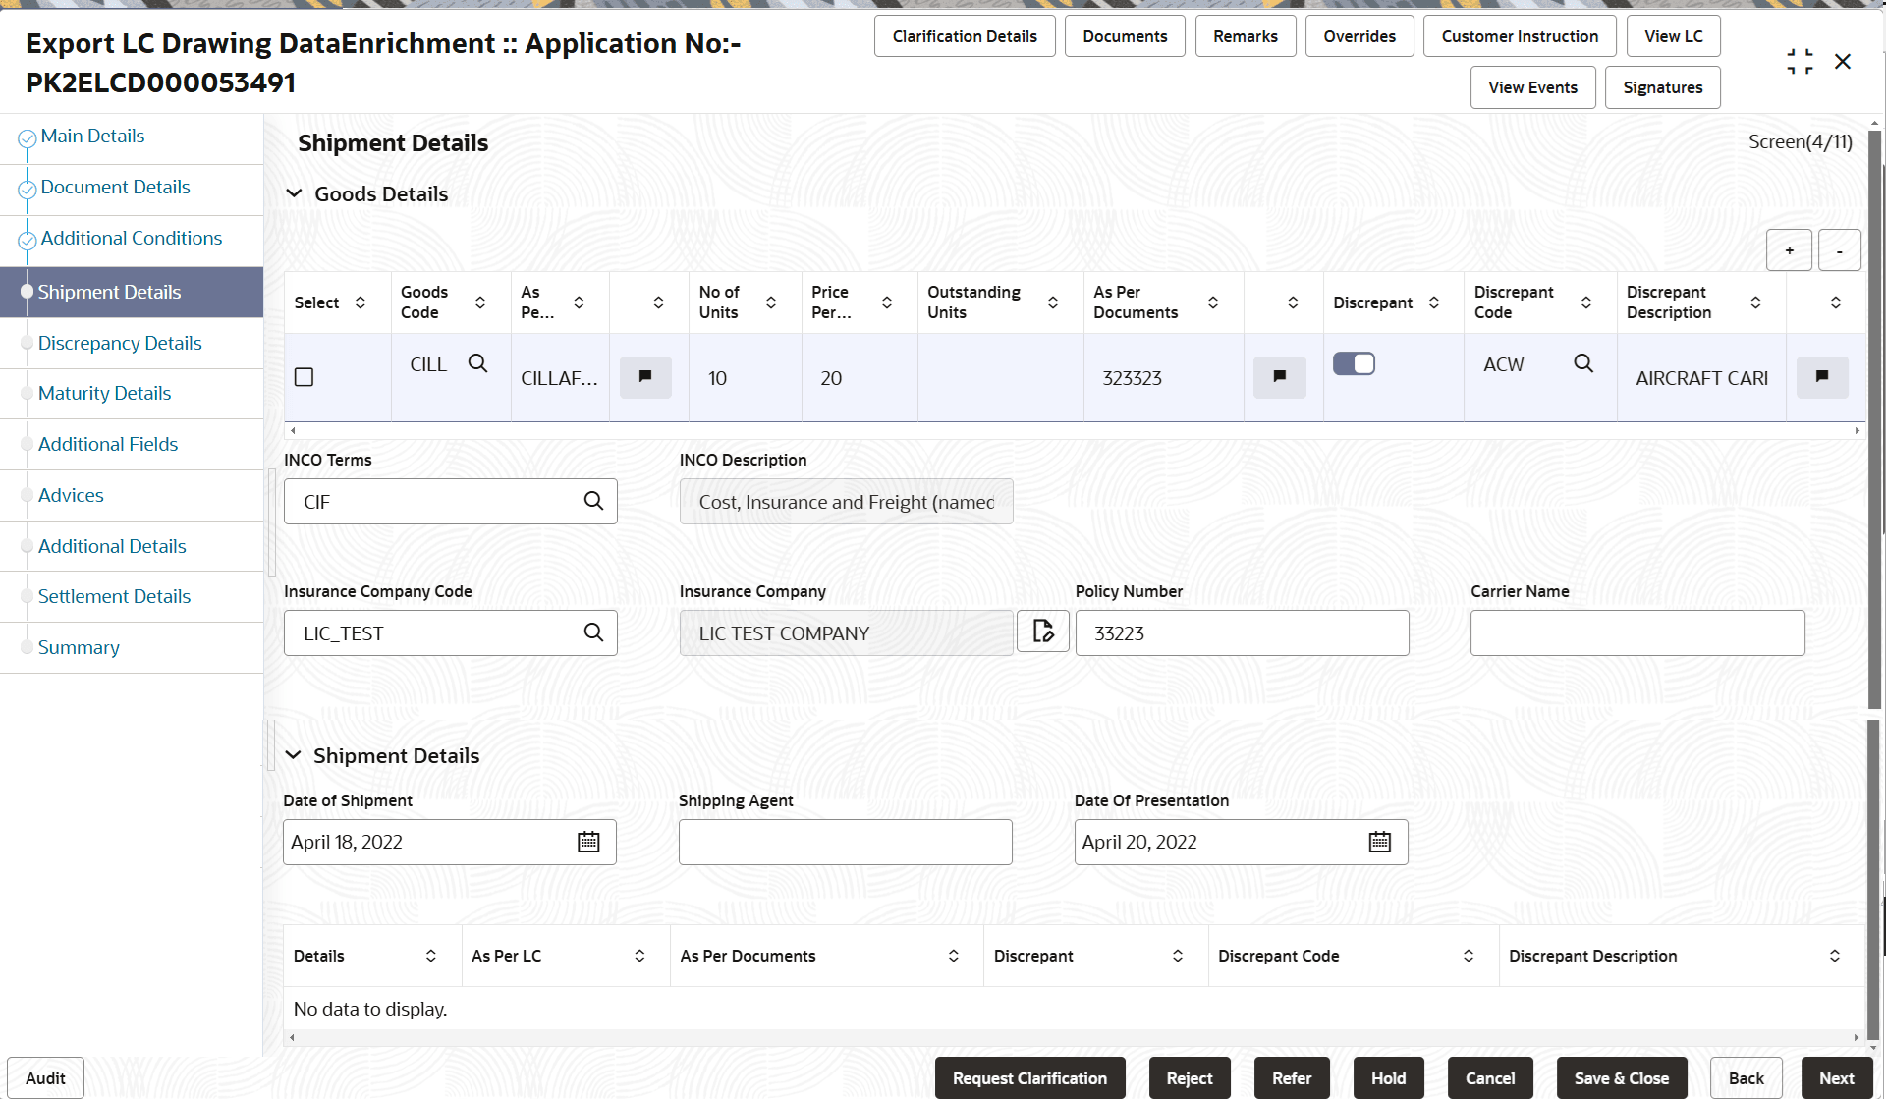Toggle the Discrepant switch in the goods row
The width and height of the screenshot is (1886, 1099).
(x=1354, y=362)
